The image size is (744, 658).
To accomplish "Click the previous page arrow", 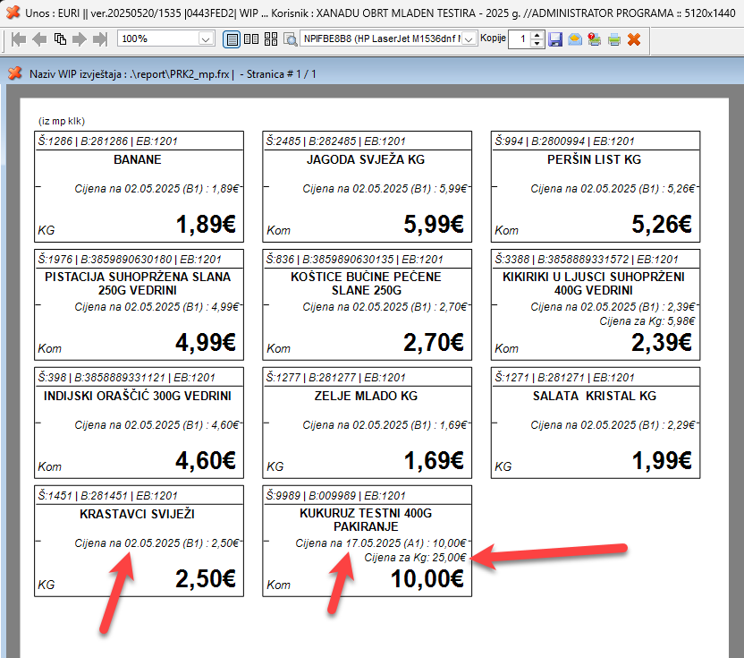I will 39,39.
